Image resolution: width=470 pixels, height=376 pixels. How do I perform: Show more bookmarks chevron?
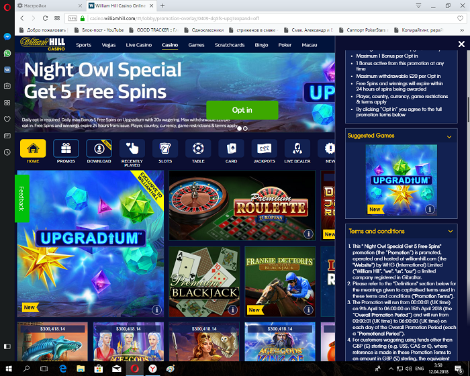(462, 30)
